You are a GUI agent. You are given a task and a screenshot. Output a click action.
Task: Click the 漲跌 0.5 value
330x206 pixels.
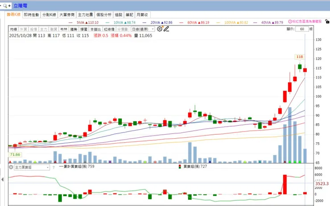[101, 36]
